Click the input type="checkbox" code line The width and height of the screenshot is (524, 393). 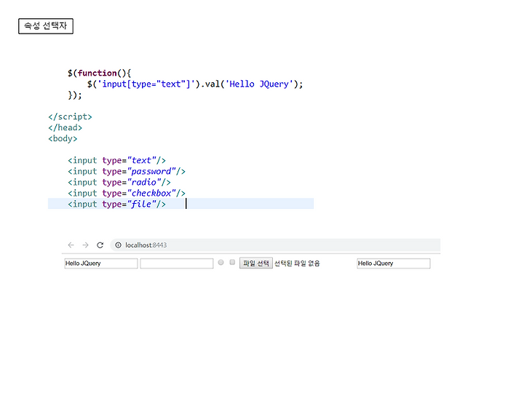pos(127,193)
